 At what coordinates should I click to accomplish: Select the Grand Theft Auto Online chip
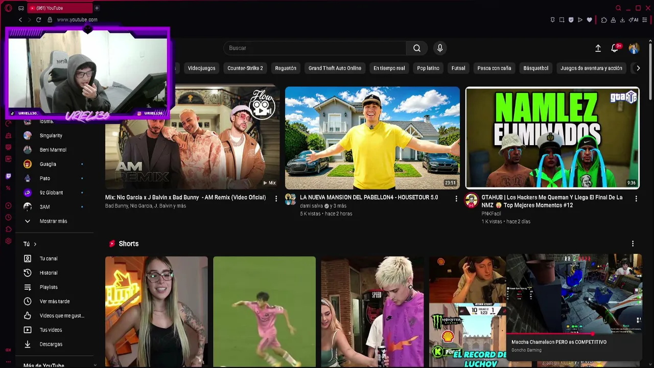(335, 68)
